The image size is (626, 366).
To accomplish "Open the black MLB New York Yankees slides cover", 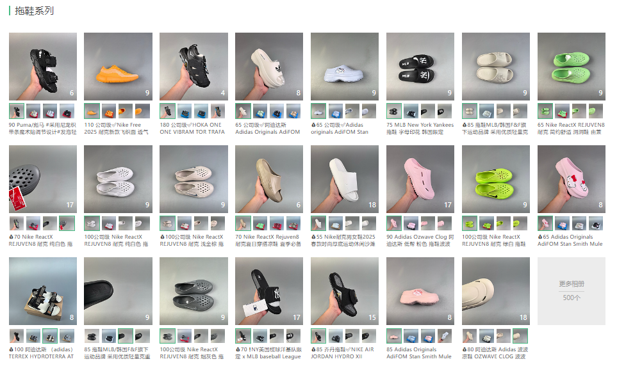I will tap(420, 66).
